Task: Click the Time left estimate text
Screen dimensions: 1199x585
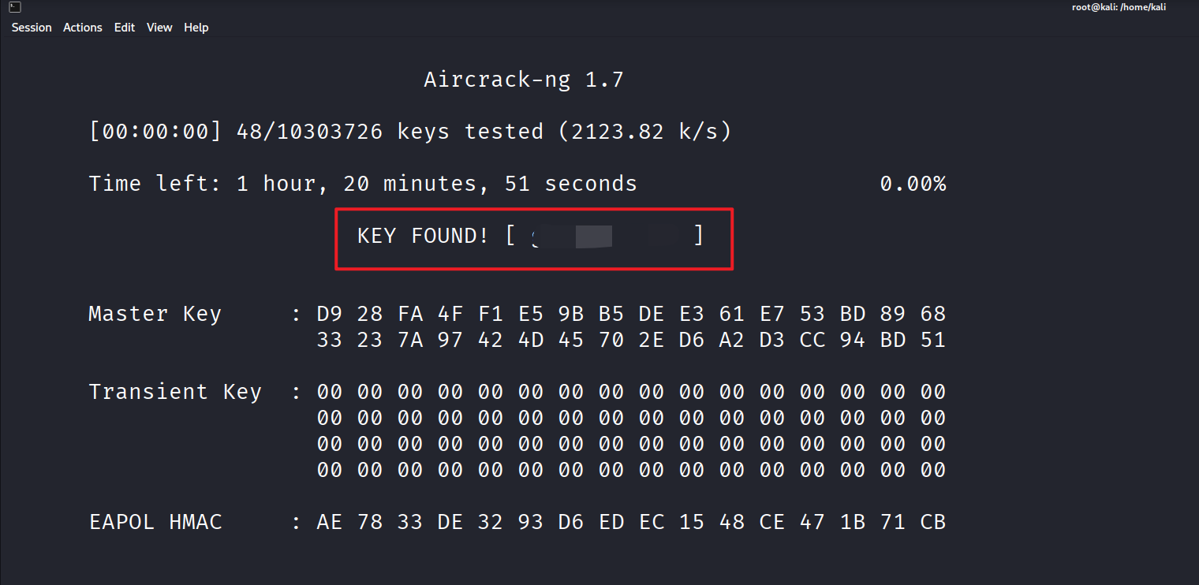Action: coord(363,184)
